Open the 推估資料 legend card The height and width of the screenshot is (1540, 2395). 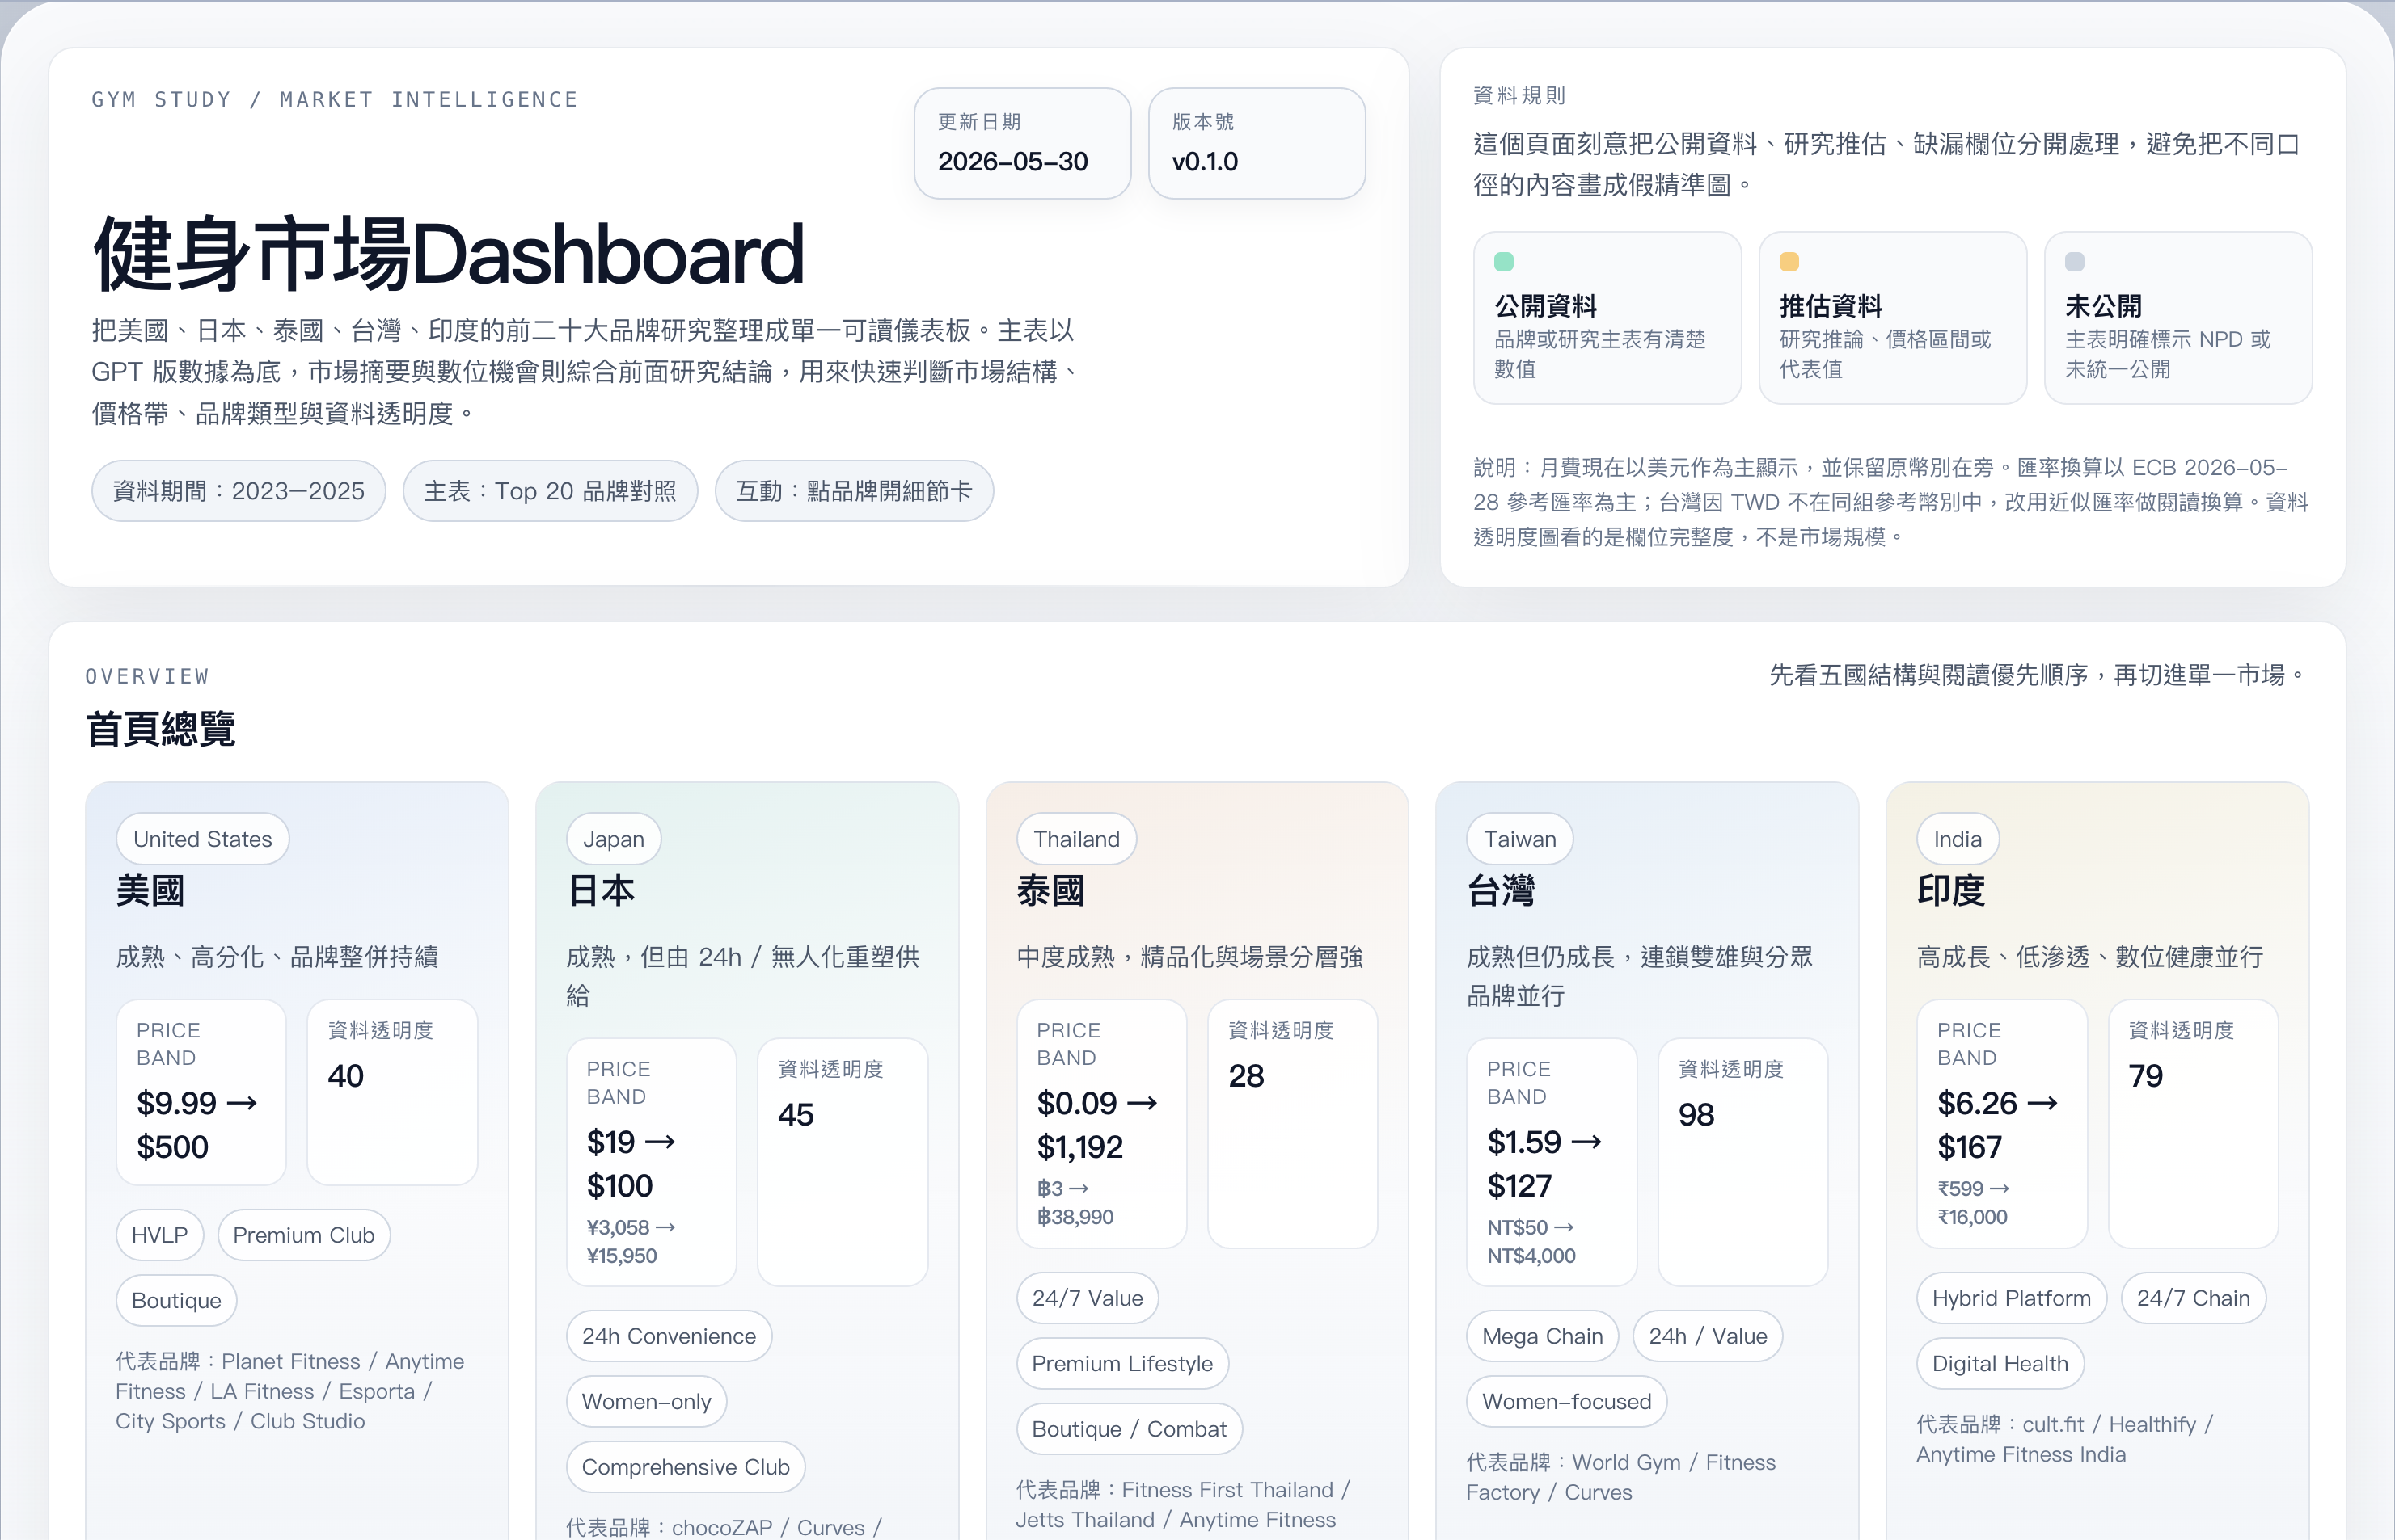click(1891, 318)
